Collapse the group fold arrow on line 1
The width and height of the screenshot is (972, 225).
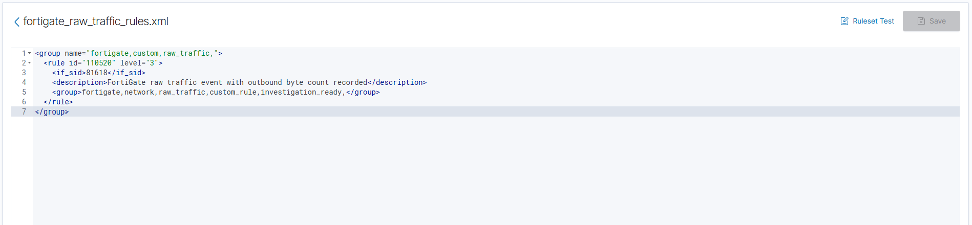tap(30, 53)
